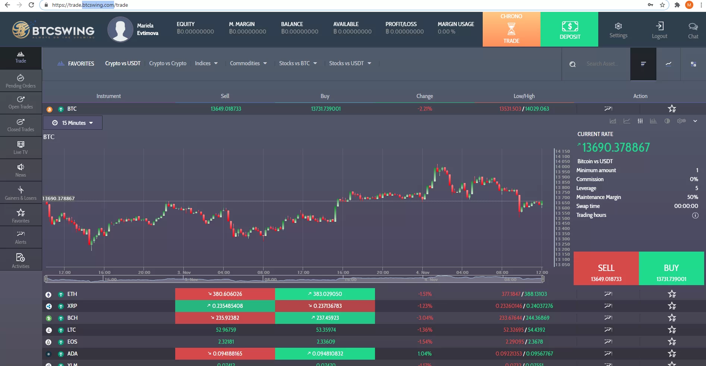Select the area chart type icon
Viewport: 706px width, 366px height.
(x=613, y=121)
